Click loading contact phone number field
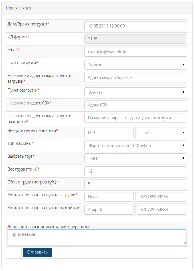This screenshot has height=271, width=194. (x=161, y=197)
